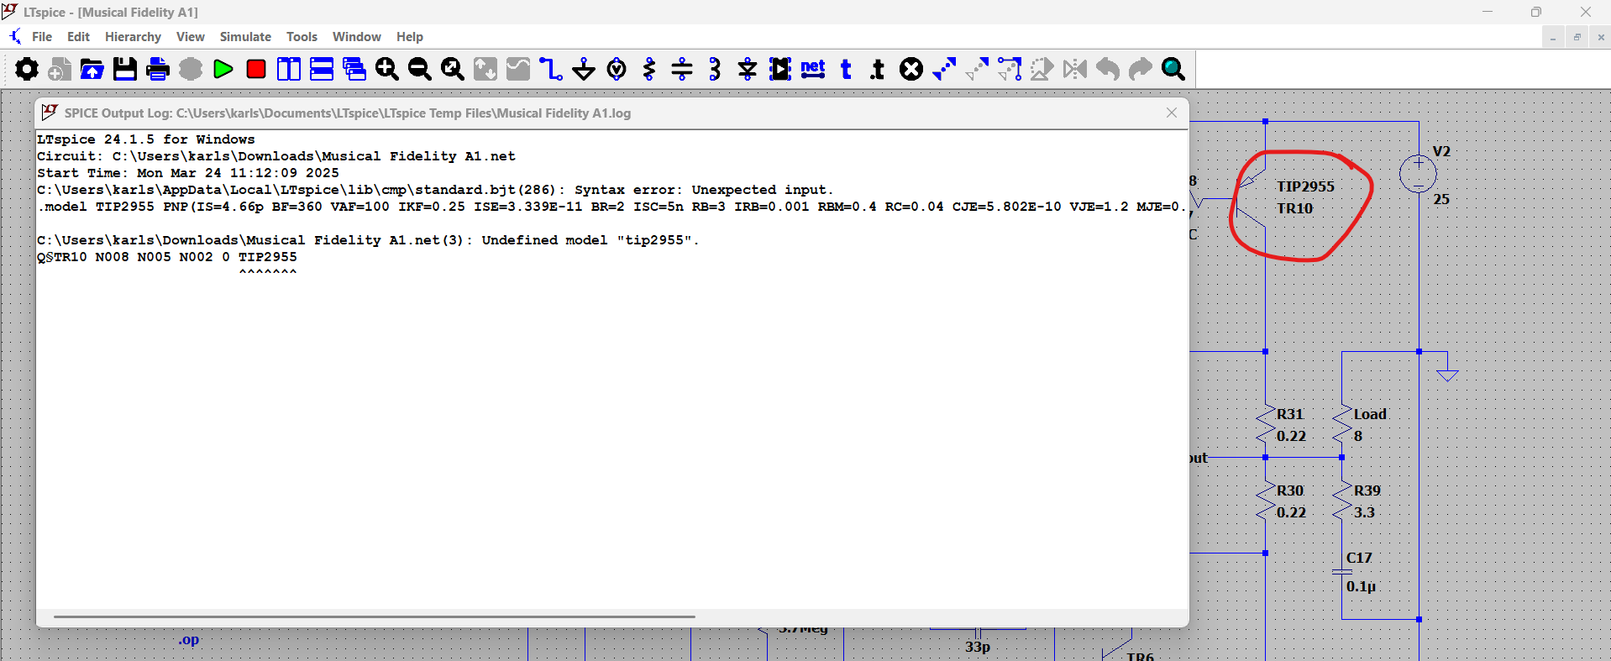Open the Find search magnifier icon
This screenshot has width=1611, height=661.
click(x=1173, y=69)
